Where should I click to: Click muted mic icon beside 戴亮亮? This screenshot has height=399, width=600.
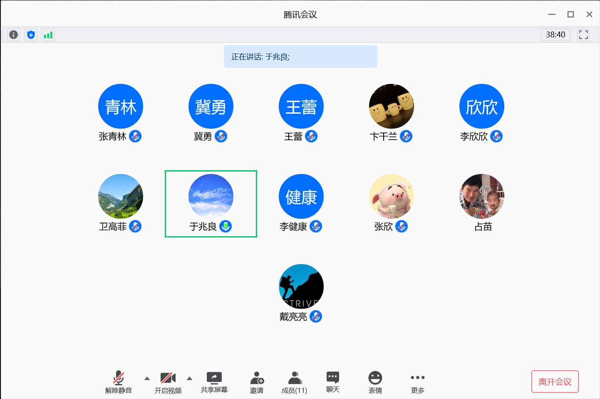(316, 316)
